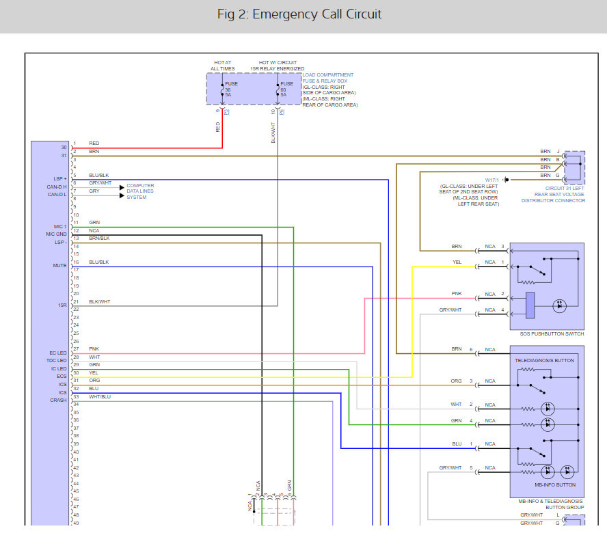
Task: Select the 'GRY' wire label at pin 7
Action: (94, 191)
